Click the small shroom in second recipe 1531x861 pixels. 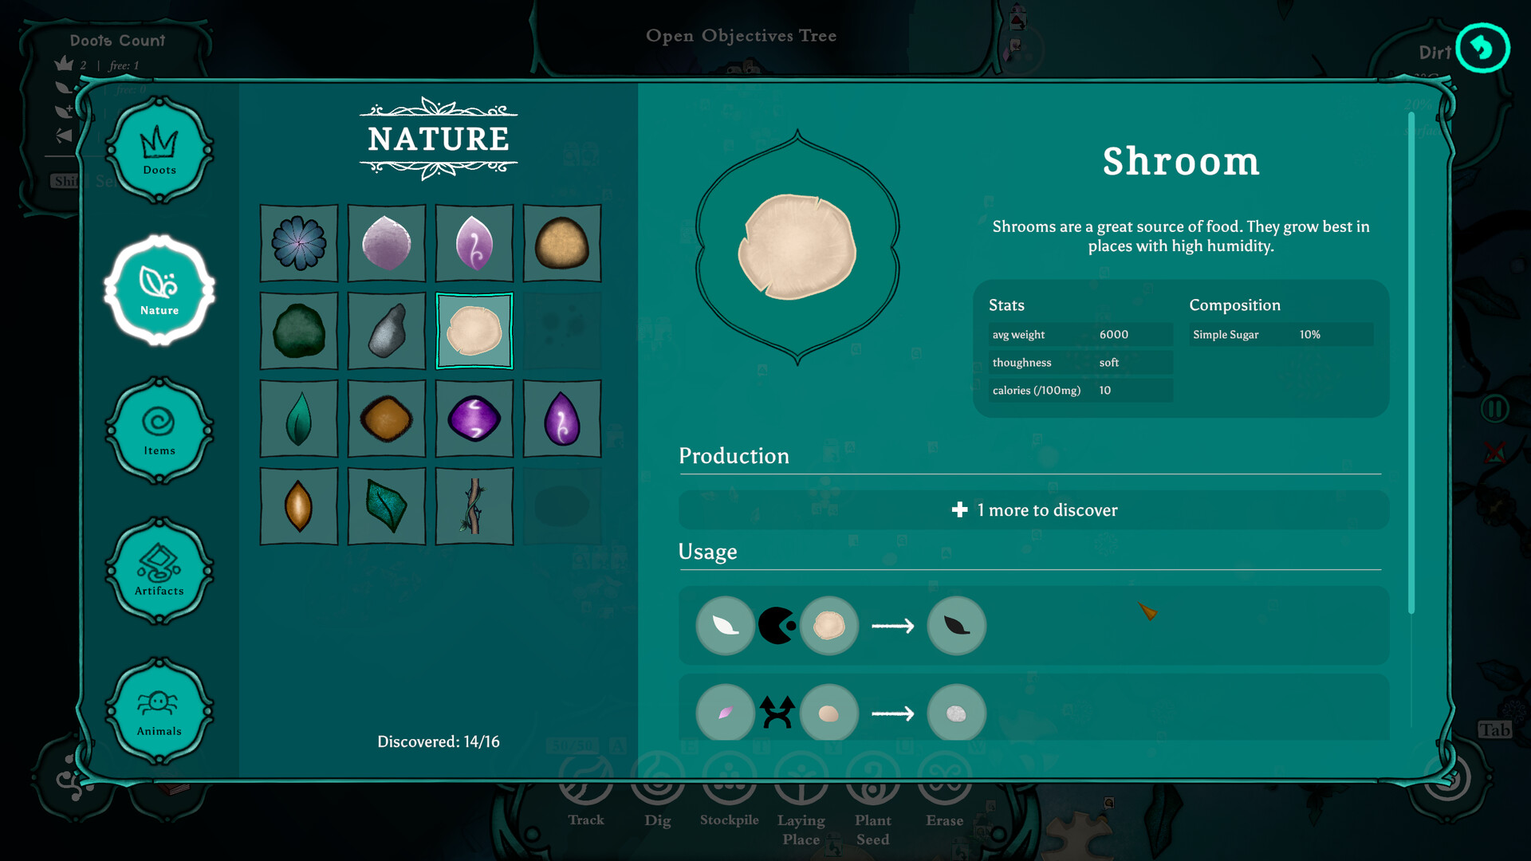(829, 713)
